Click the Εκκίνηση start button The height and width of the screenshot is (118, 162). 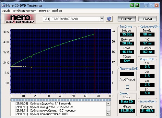(x=127, y=19)
